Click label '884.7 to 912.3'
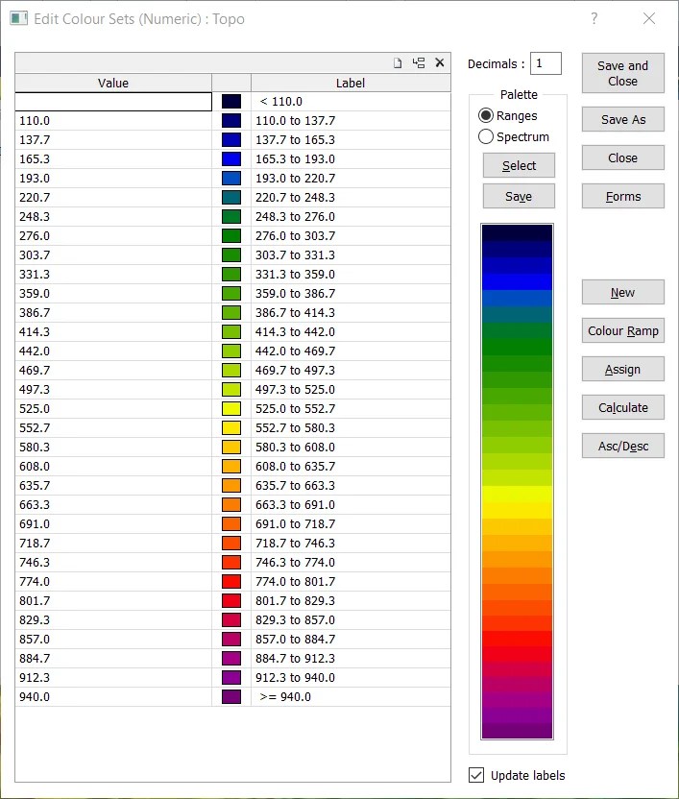This screenshot has height=799, width=679. click(x=295, y=659)
